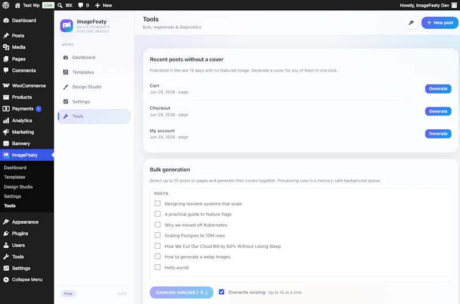Click Generate for the Checkout page

tap(438, 111)
